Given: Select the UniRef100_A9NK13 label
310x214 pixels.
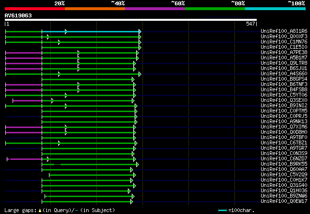Looking at the screenshot, I should tap(284, 122).
